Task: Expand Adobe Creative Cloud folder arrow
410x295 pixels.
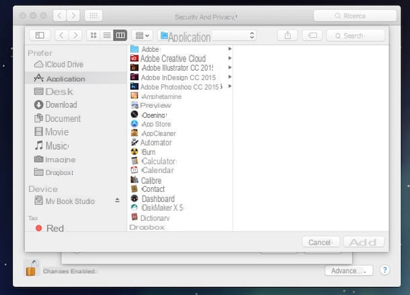Action: (230, 58)
